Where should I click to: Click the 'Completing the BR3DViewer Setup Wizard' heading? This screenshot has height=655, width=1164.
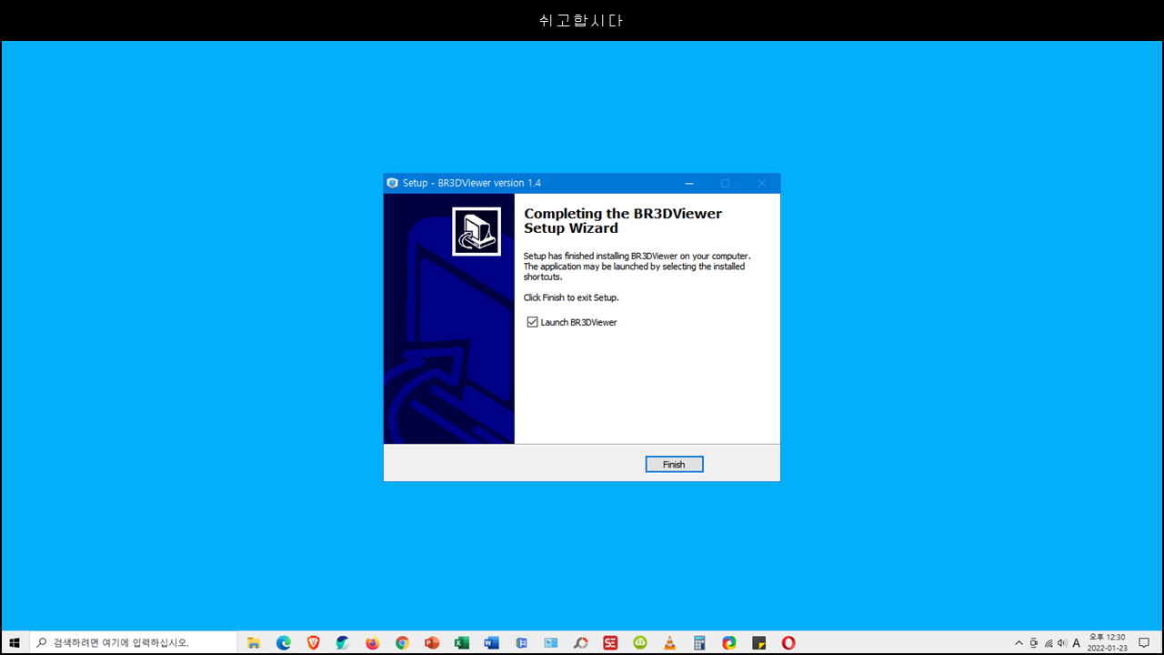tap(623, 220)
